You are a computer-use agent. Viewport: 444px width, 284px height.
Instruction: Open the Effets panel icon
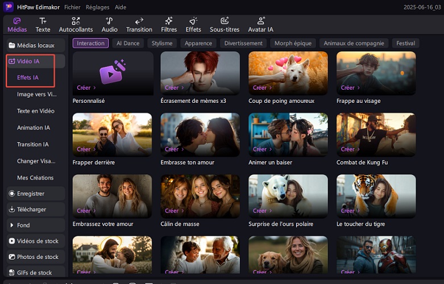(x=193, y=24)
